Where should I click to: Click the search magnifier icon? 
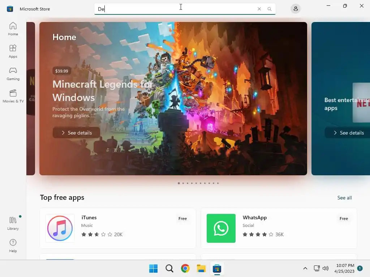coord(269,9)
